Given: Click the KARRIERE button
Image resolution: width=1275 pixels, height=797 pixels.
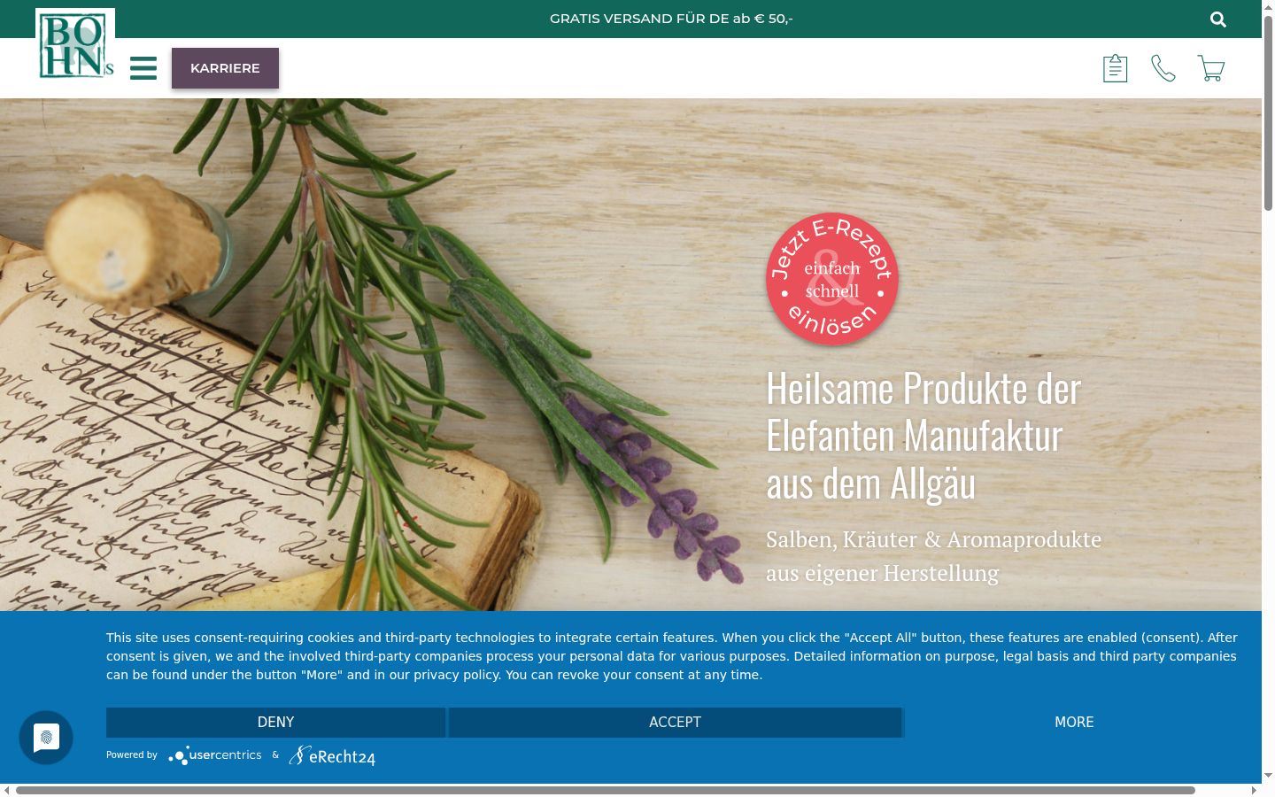Looking at the screenshot, I should (x=225, y=68).
